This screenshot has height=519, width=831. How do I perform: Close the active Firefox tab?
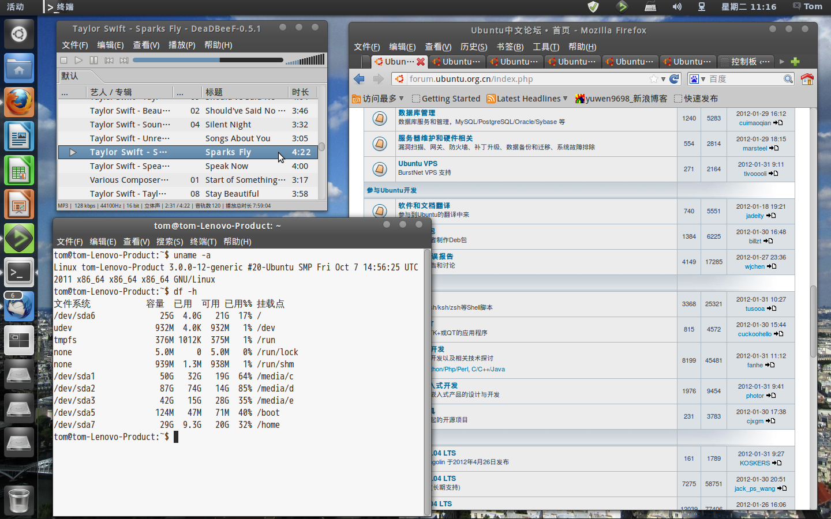[x=421, y=62]
